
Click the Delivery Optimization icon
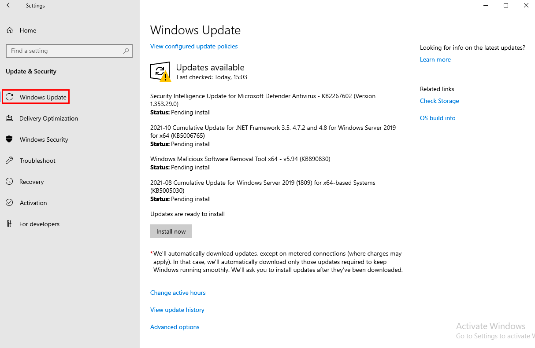[x=9, y=118]
